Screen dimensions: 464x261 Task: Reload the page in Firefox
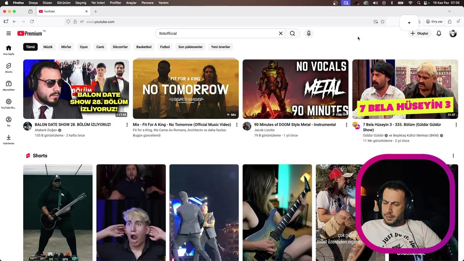(x=32, y=22)
